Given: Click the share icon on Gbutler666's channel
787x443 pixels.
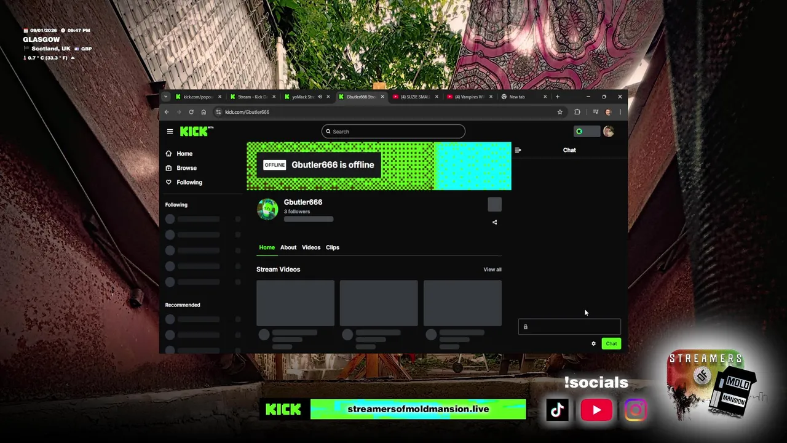Looking at the screenshot, I should (494, 222).
